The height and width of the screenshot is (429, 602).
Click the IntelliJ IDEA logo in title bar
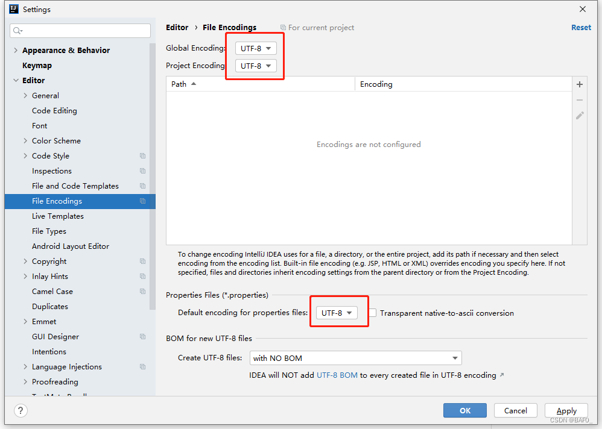click(x=14, y=9)
